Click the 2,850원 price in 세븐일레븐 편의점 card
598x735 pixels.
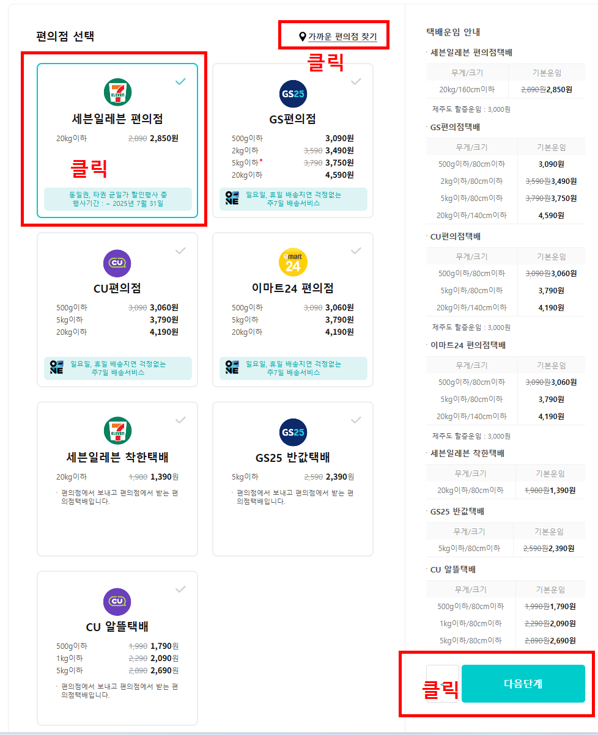tap(164, 138)
